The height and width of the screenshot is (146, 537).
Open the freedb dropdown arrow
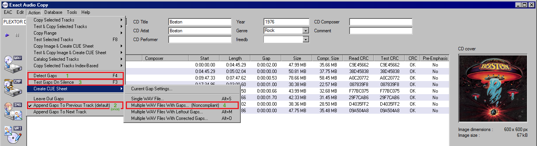tap(306, 39)
